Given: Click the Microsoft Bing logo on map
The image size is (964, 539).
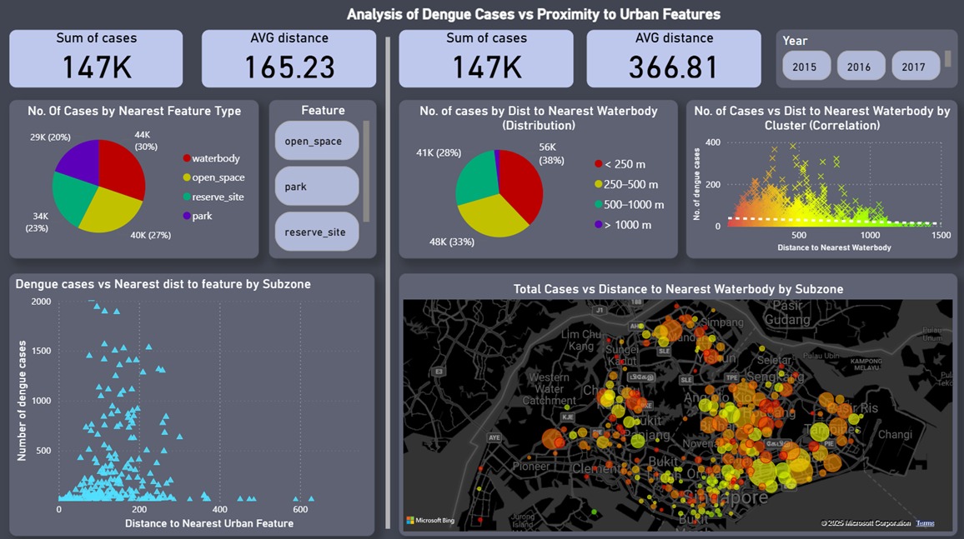Looking at the screenshot, I should [430, 521].
